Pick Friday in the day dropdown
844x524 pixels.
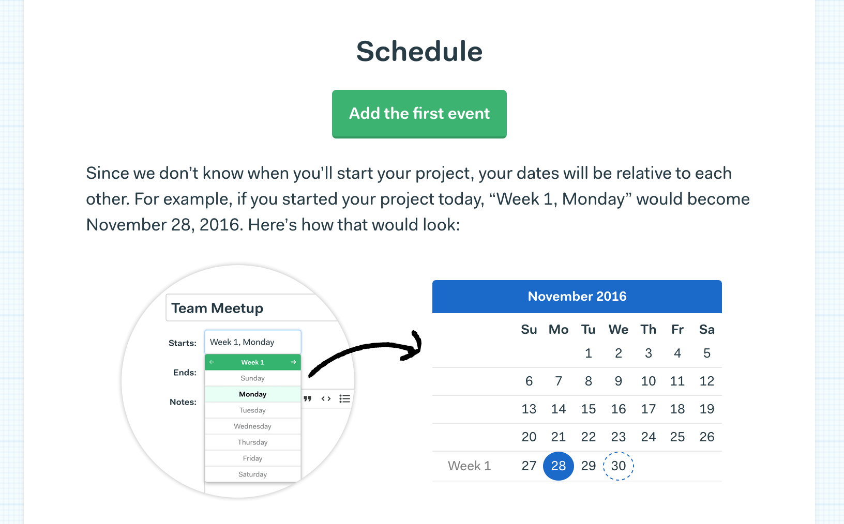253,458
